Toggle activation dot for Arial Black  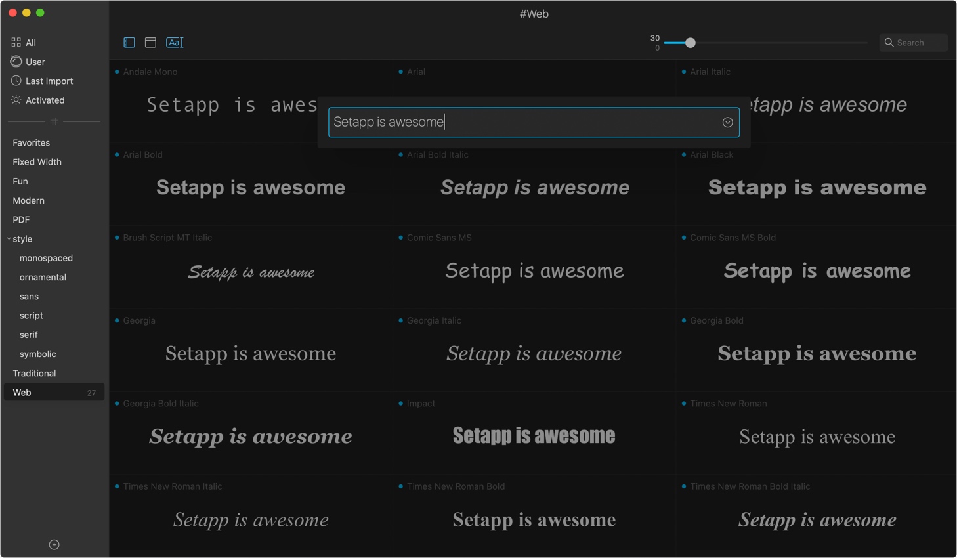(684, 155)
